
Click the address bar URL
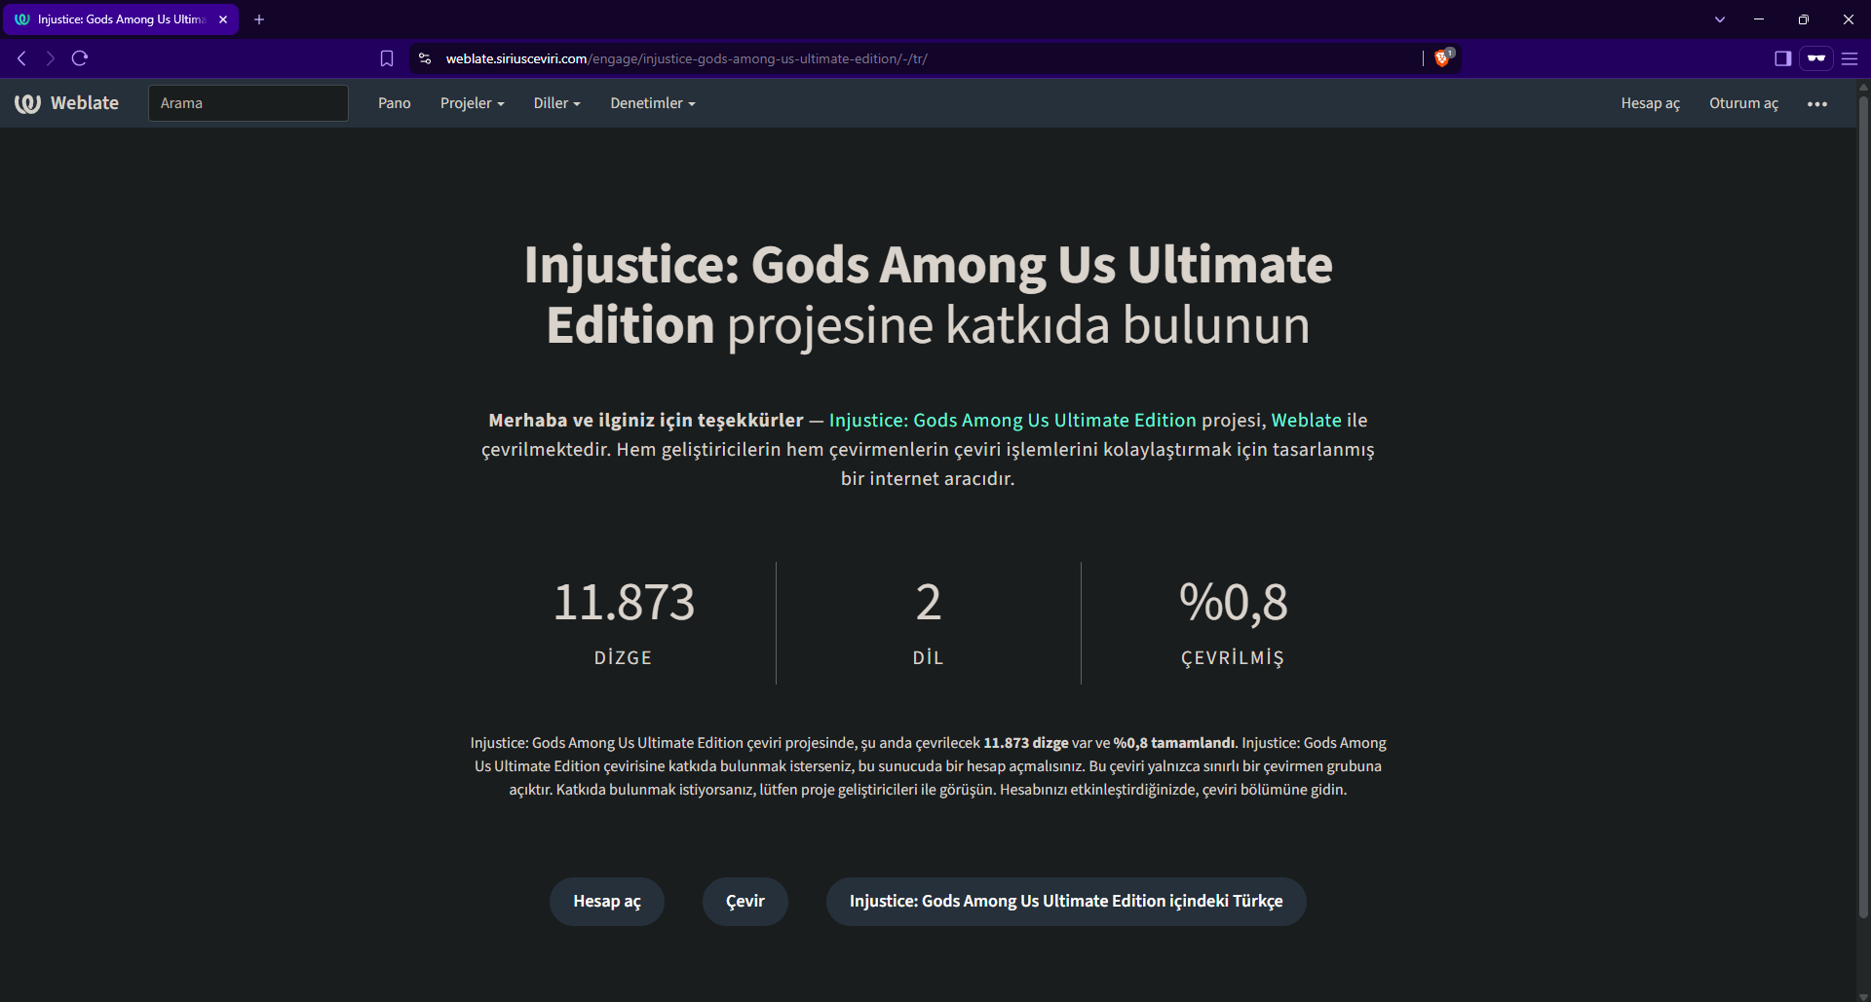click(x=687, y=58)
